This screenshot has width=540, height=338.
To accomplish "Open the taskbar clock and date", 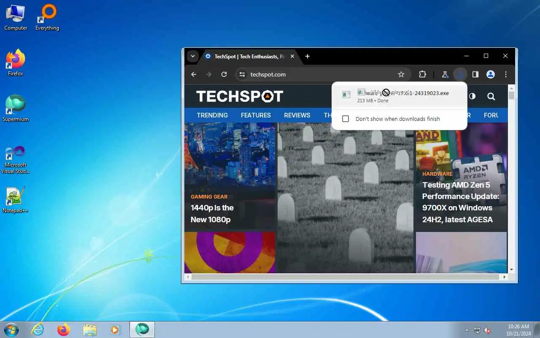I will 518,330.
